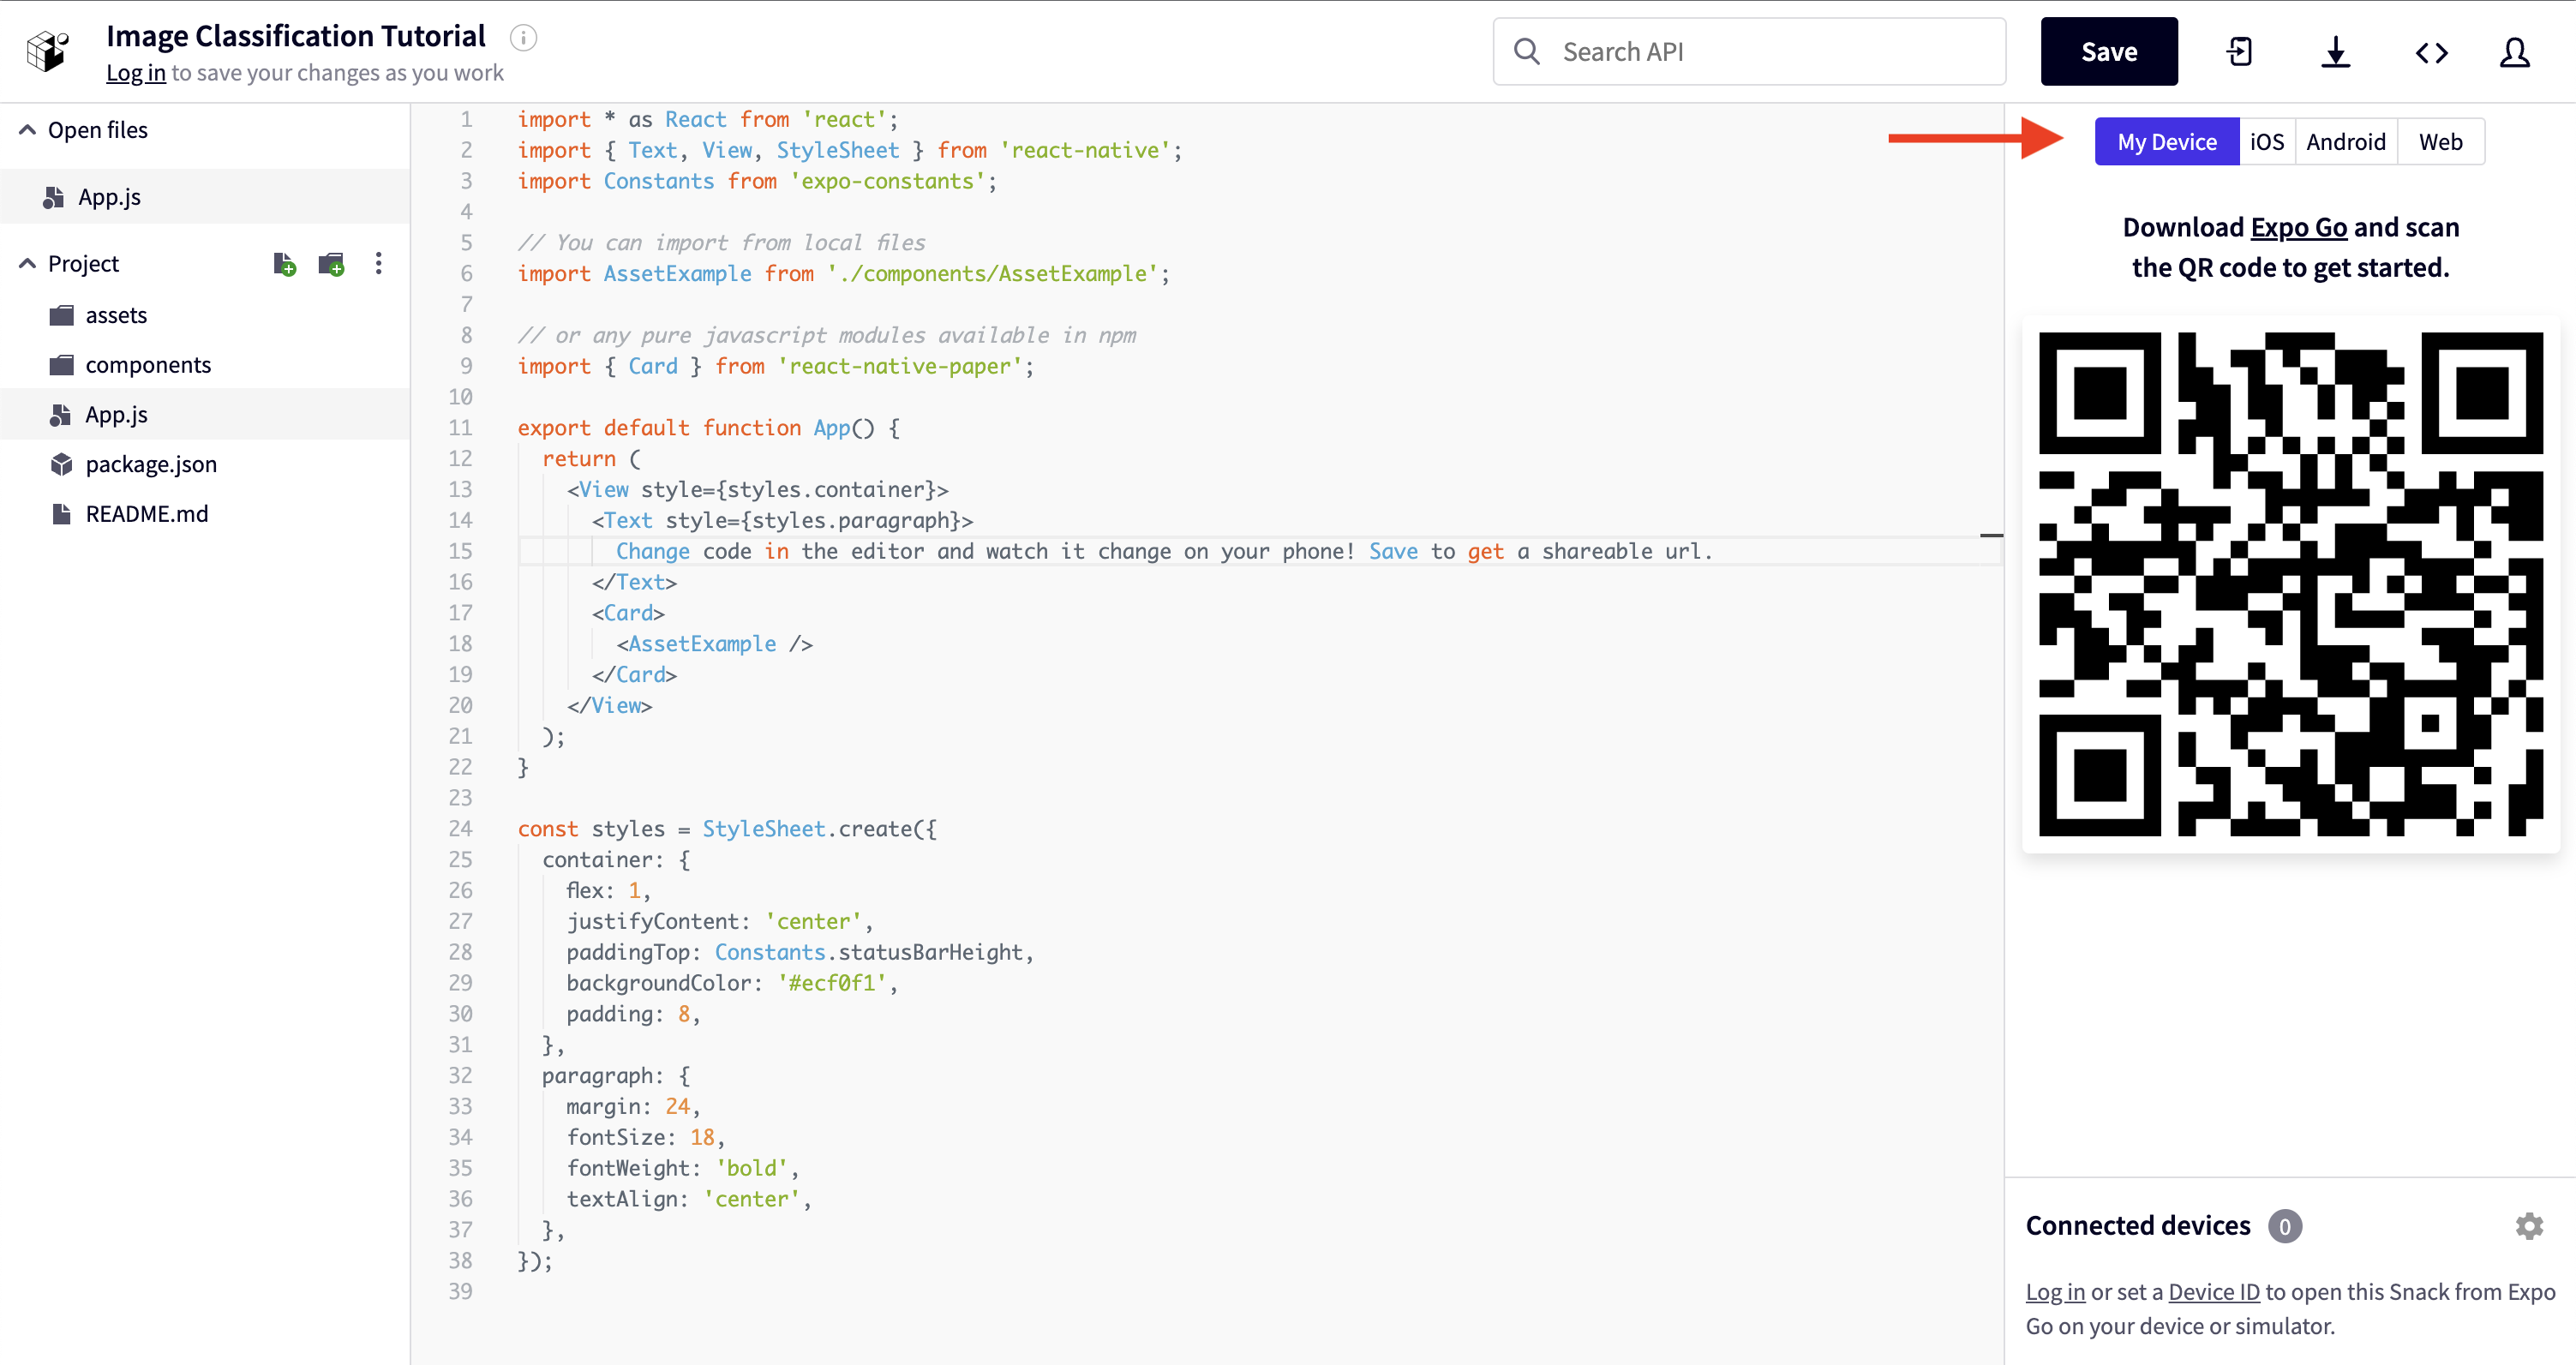Open the Project three-dot options menu
Viewport: 2576px width, 1365px height.
(x=378, y=263)
